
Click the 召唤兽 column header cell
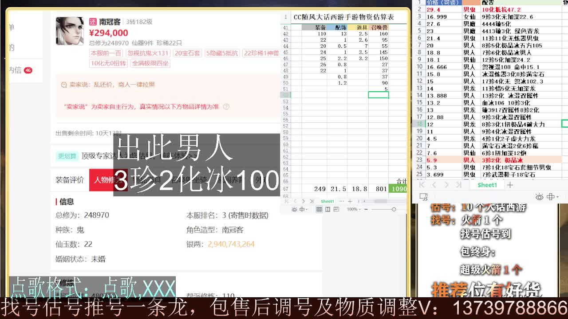[379, 27]
